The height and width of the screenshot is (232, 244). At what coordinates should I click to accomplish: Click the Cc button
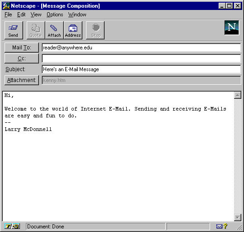pyautogui.click(x=22, y=58)
